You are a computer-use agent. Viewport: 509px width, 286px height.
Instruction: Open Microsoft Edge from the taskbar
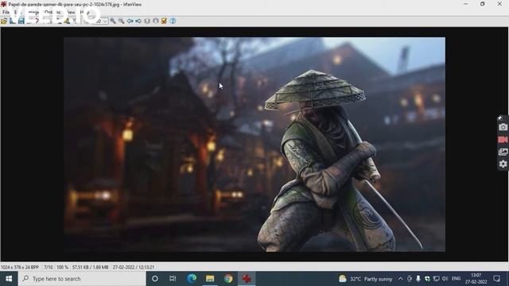click(192, 279)
